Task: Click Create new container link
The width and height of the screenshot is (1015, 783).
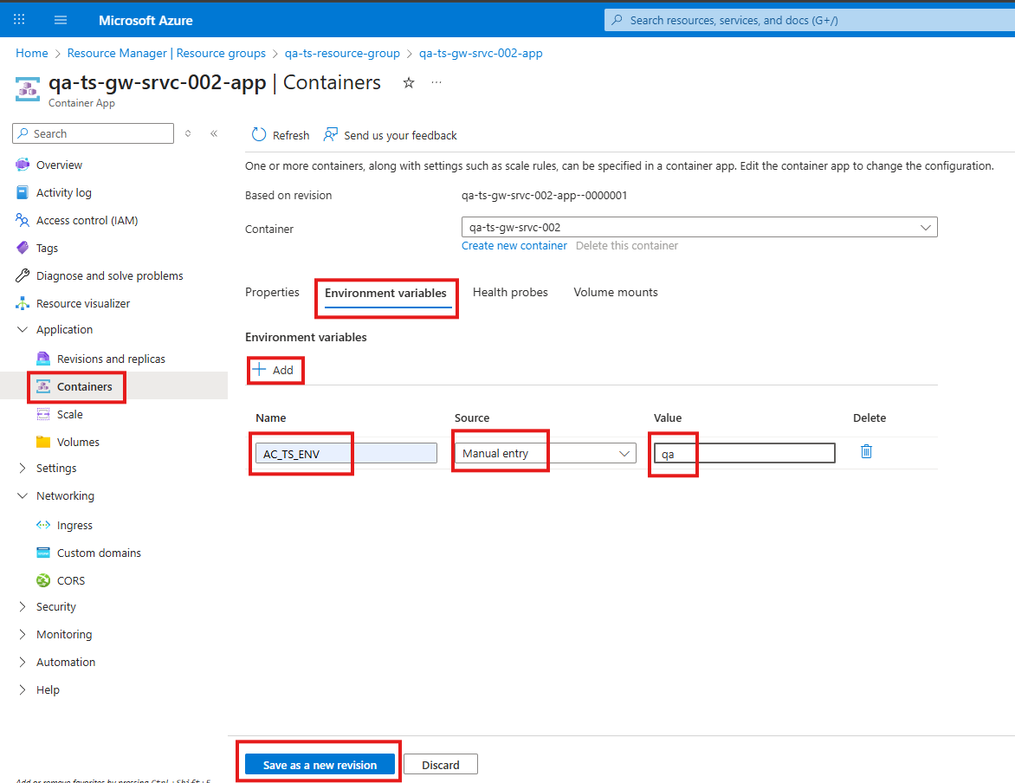Action: tap(514, 245)
